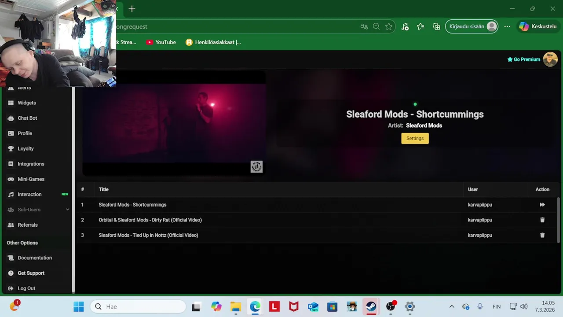Screen dimensions: 563x317
Task: Delete the Tied Up in Nottz request
Action: point(542,235)
